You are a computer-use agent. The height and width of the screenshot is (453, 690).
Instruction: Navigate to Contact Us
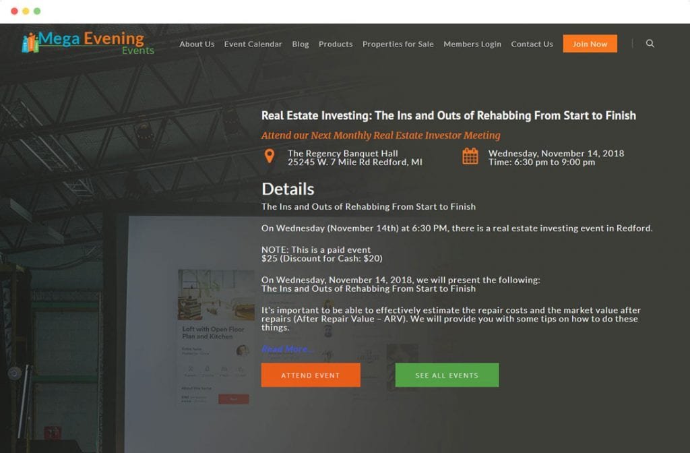coord(532,44)
